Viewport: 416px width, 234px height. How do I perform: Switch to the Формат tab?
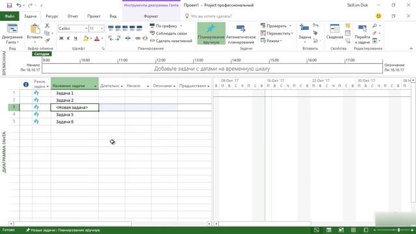(x=151, y=16)
